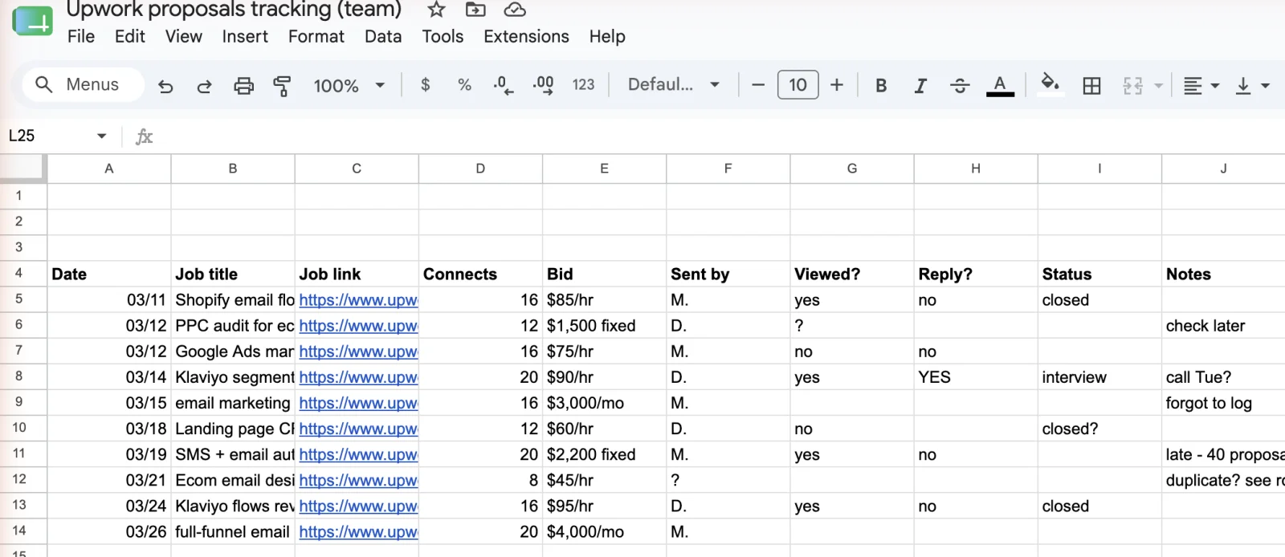Open the Landing page job link

coord(358,429)
